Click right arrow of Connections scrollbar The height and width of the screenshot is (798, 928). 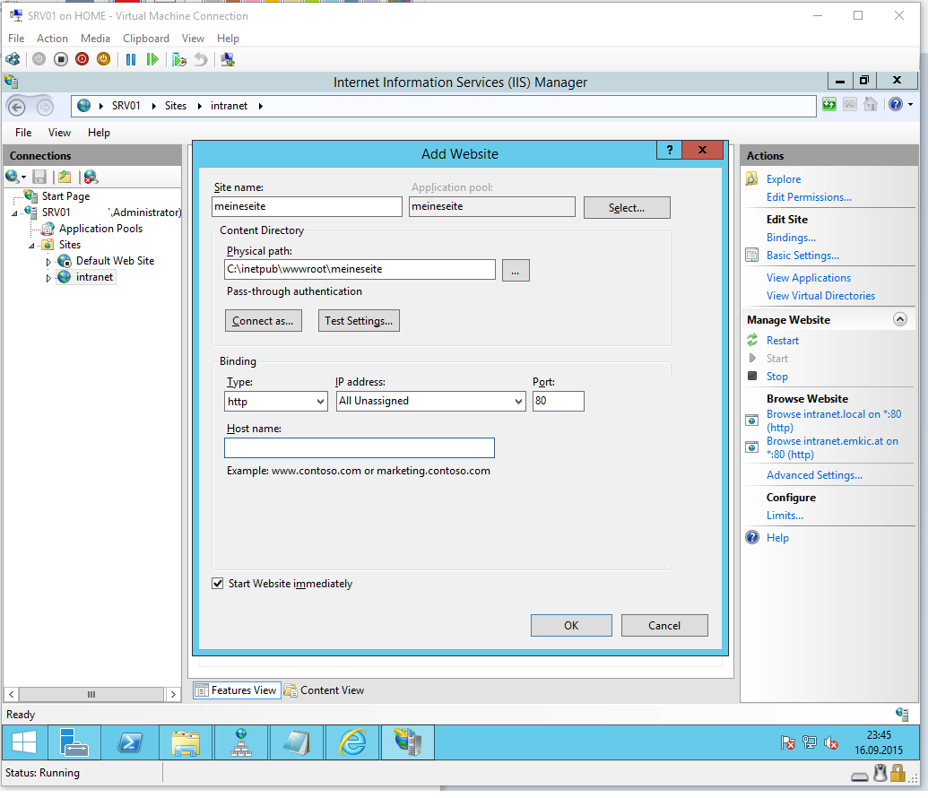(173, 694)
